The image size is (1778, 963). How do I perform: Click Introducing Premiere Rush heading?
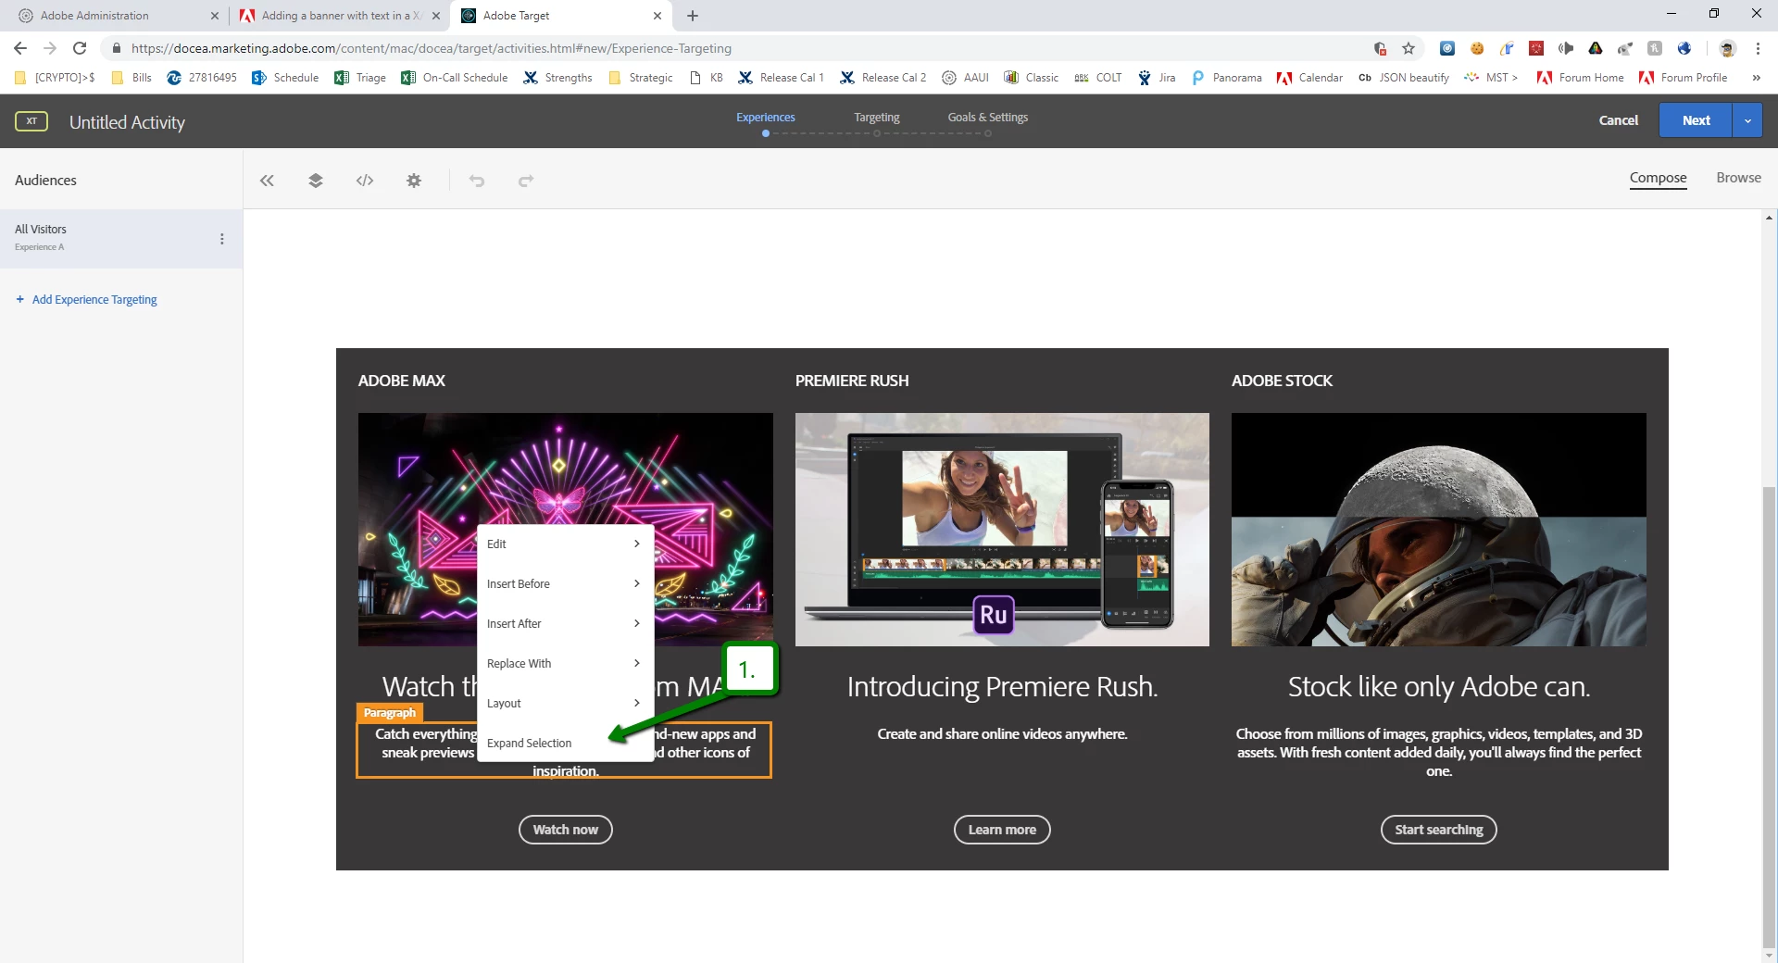pos(1002,687)
